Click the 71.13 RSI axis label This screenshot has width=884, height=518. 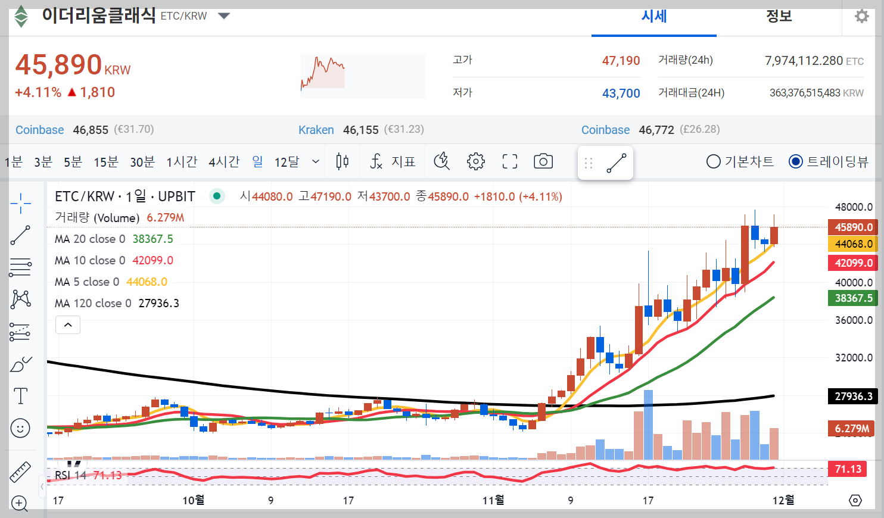point(847,469)
